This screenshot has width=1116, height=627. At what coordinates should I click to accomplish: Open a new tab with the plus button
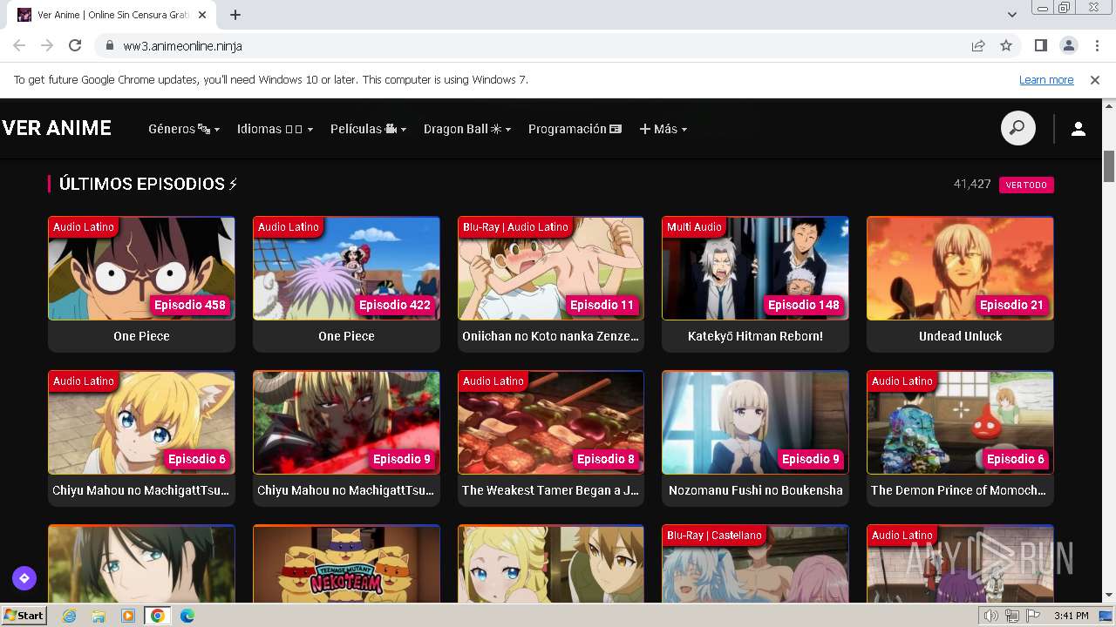pos(235,15)
